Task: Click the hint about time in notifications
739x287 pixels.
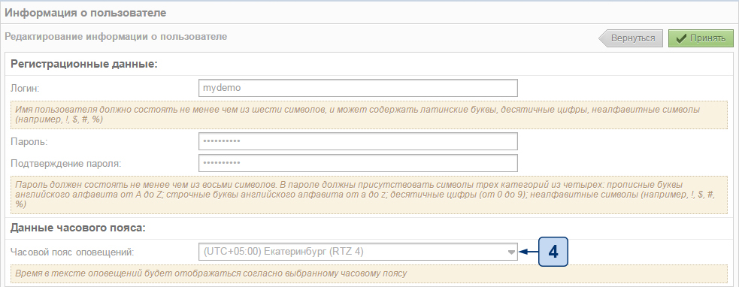Action: 369,273
